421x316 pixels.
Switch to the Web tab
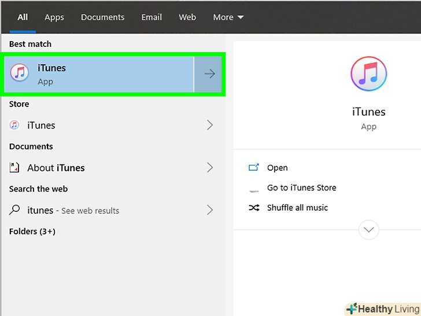pos(187,17)
